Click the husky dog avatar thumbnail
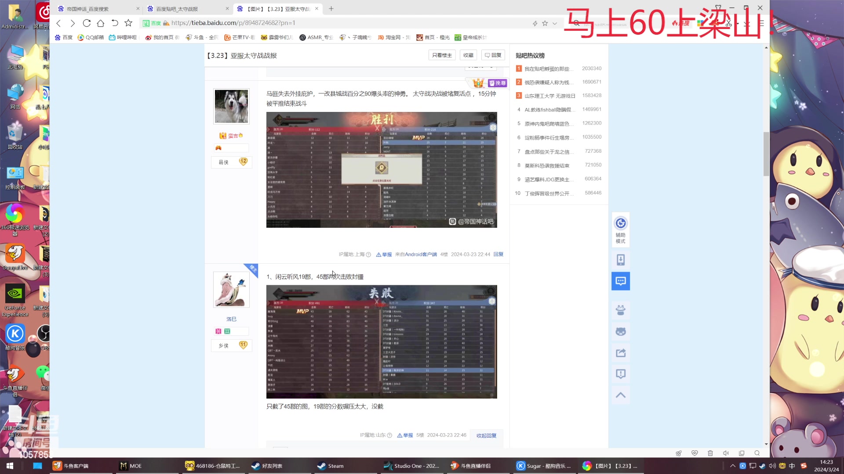The image size is (844, 474). pos(231,106)
